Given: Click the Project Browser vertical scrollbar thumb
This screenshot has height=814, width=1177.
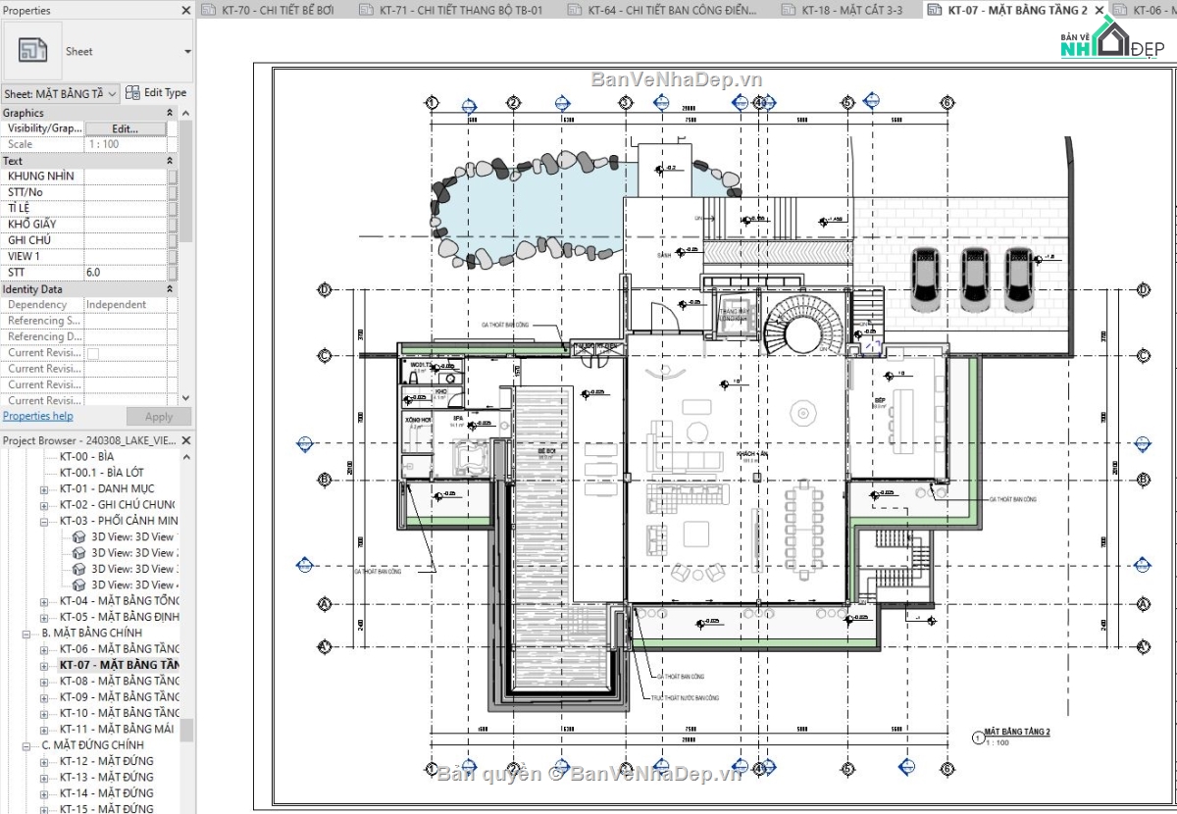Looking at the screenshot, I should [186, 730].
